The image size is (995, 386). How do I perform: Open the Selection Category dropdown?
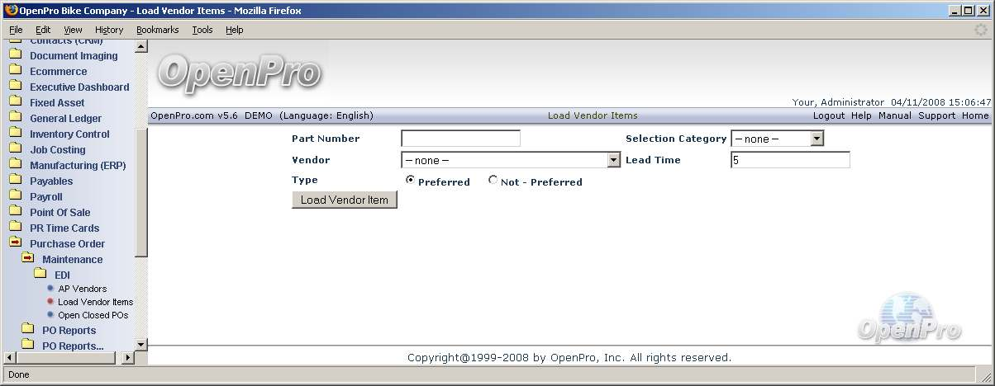coord(816,139)
